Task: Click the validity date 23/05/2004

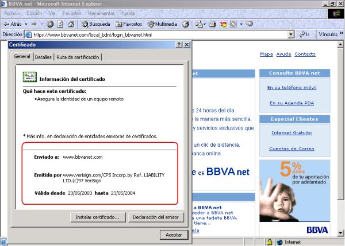Action: pos(123,193)
